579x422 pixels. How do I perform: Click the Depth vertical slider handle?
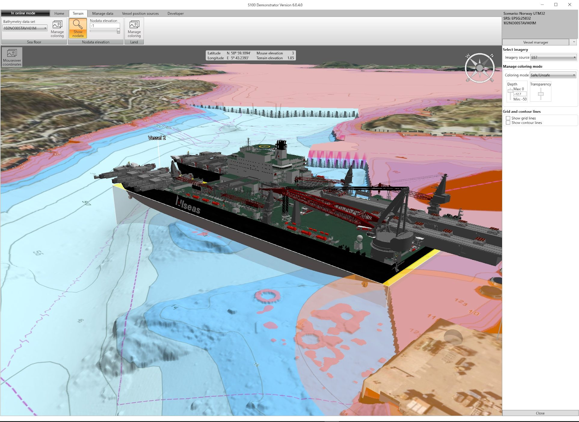click(510, 91)
